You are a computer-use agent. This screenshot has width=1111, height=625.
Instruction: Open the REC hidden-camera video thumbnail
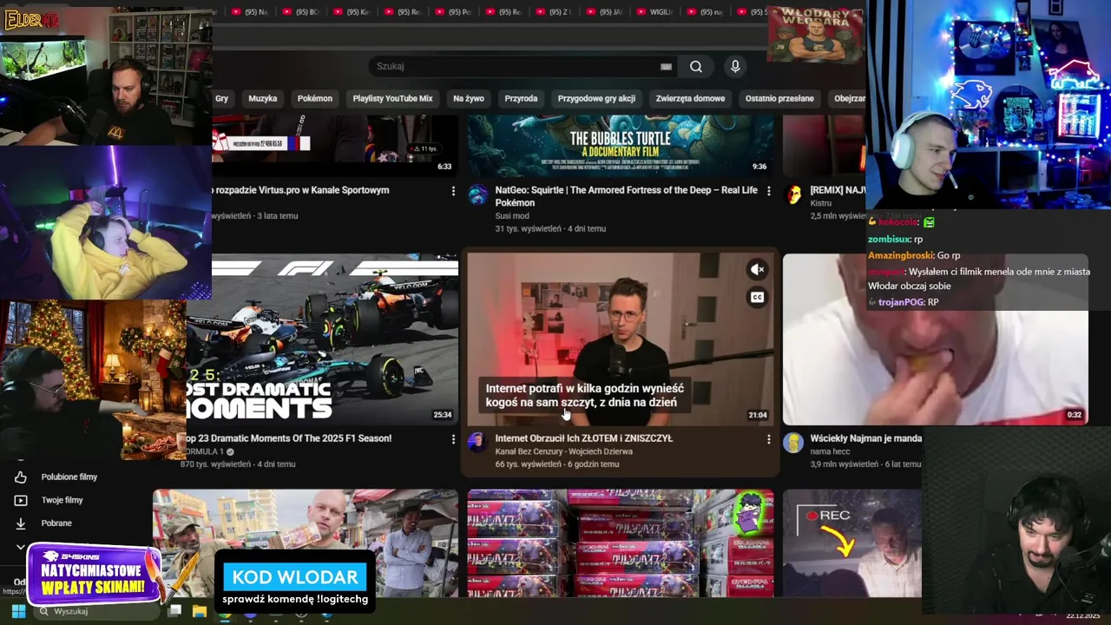tap(852, 543)
